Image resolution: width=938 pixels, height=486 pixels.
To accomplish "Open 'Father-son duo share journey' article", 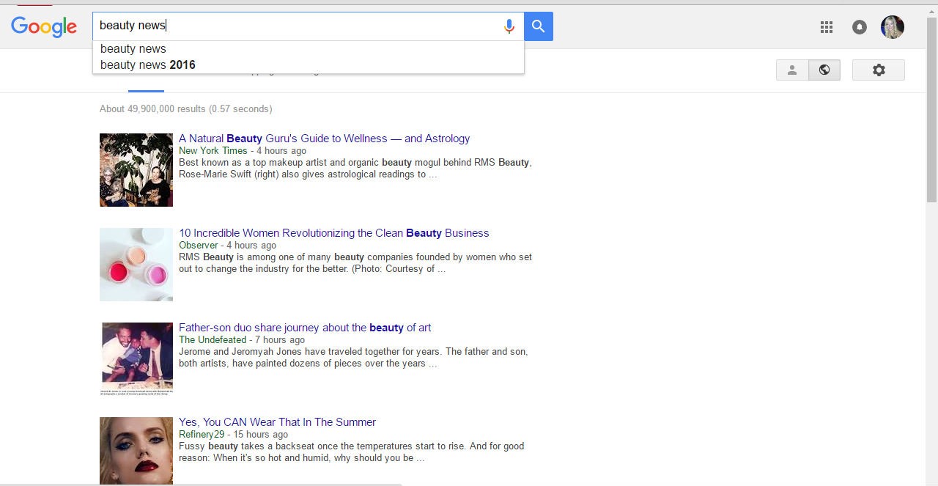I will point(305,328).
